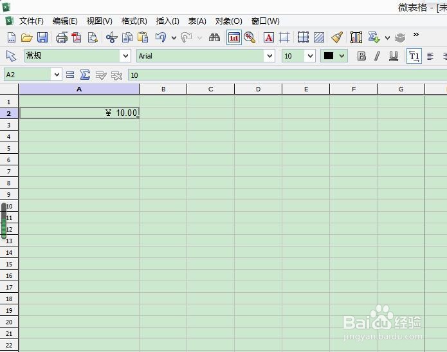Click the accept entry checkmark icon
447x352 pixels.
101,75
